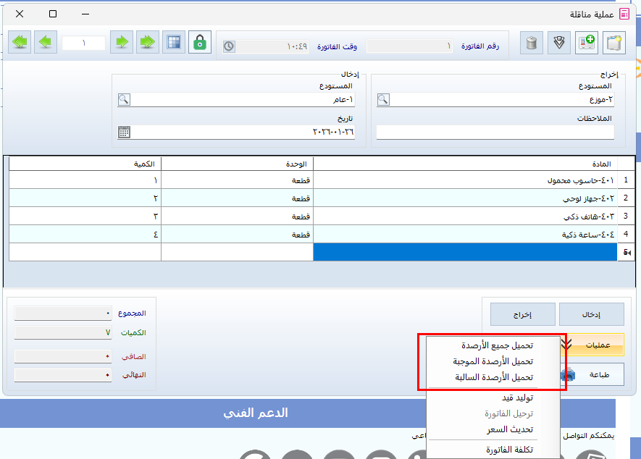Open lookup search for ٢-موزع warehouse
Viewport: 641px width, 459px height.
pyautogui.click(x=383, y=100)
